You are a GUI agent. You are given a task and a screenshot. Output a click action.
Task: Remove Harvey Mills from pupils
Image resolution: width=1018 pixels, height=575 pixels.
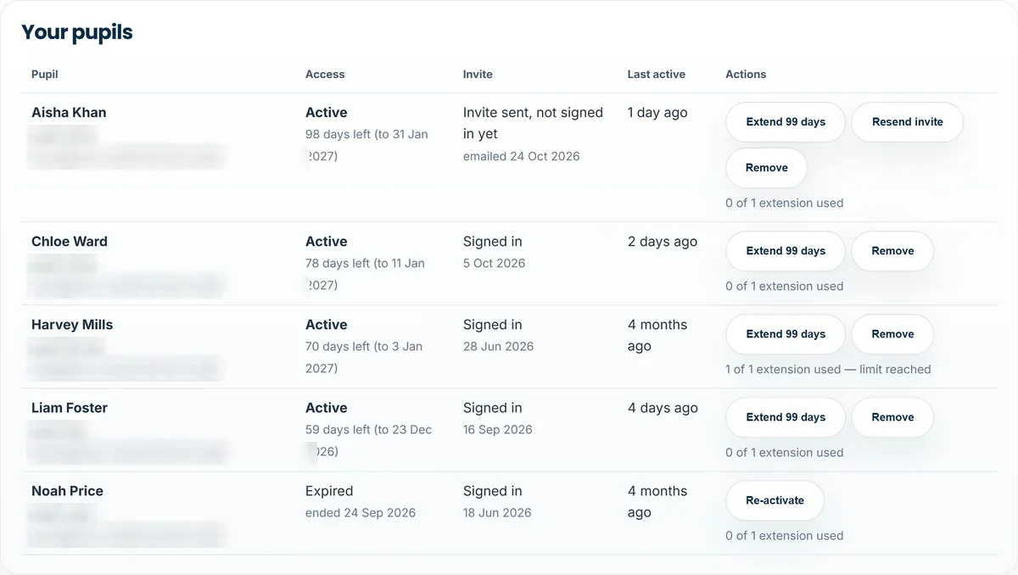point(892,334)
